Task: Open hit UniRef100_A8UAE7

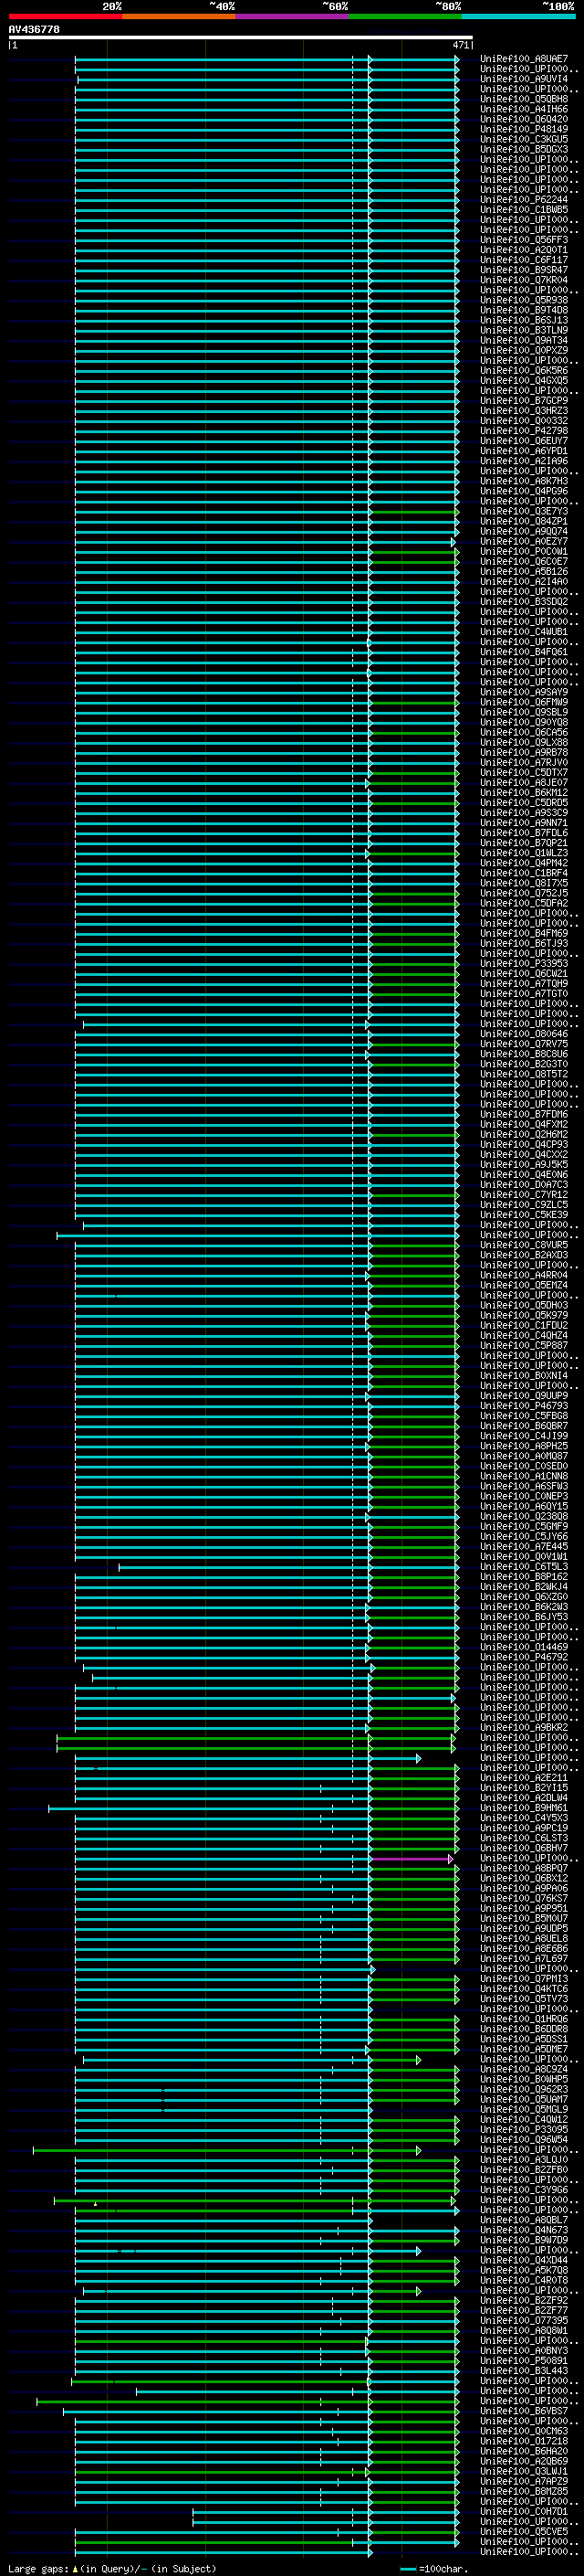Action: coord(524,59)
